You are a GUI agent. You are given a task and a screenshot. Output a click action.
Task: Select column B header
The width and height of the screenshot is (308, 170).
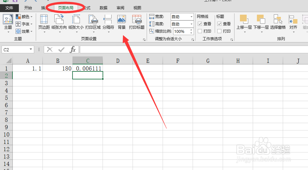tap(58, 61)
